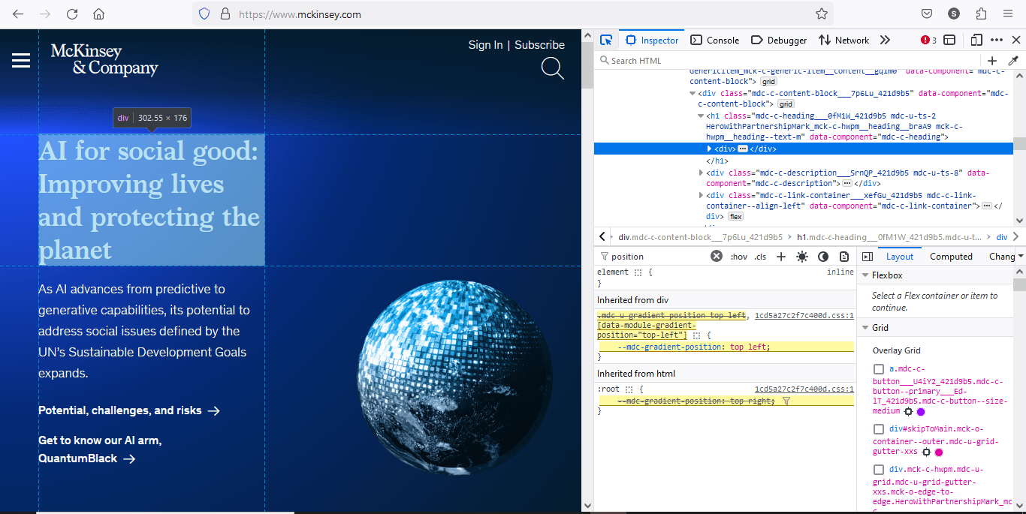Open the McKinsey hamburger menu
The image size is (1026, 514).
click(21, 61)
